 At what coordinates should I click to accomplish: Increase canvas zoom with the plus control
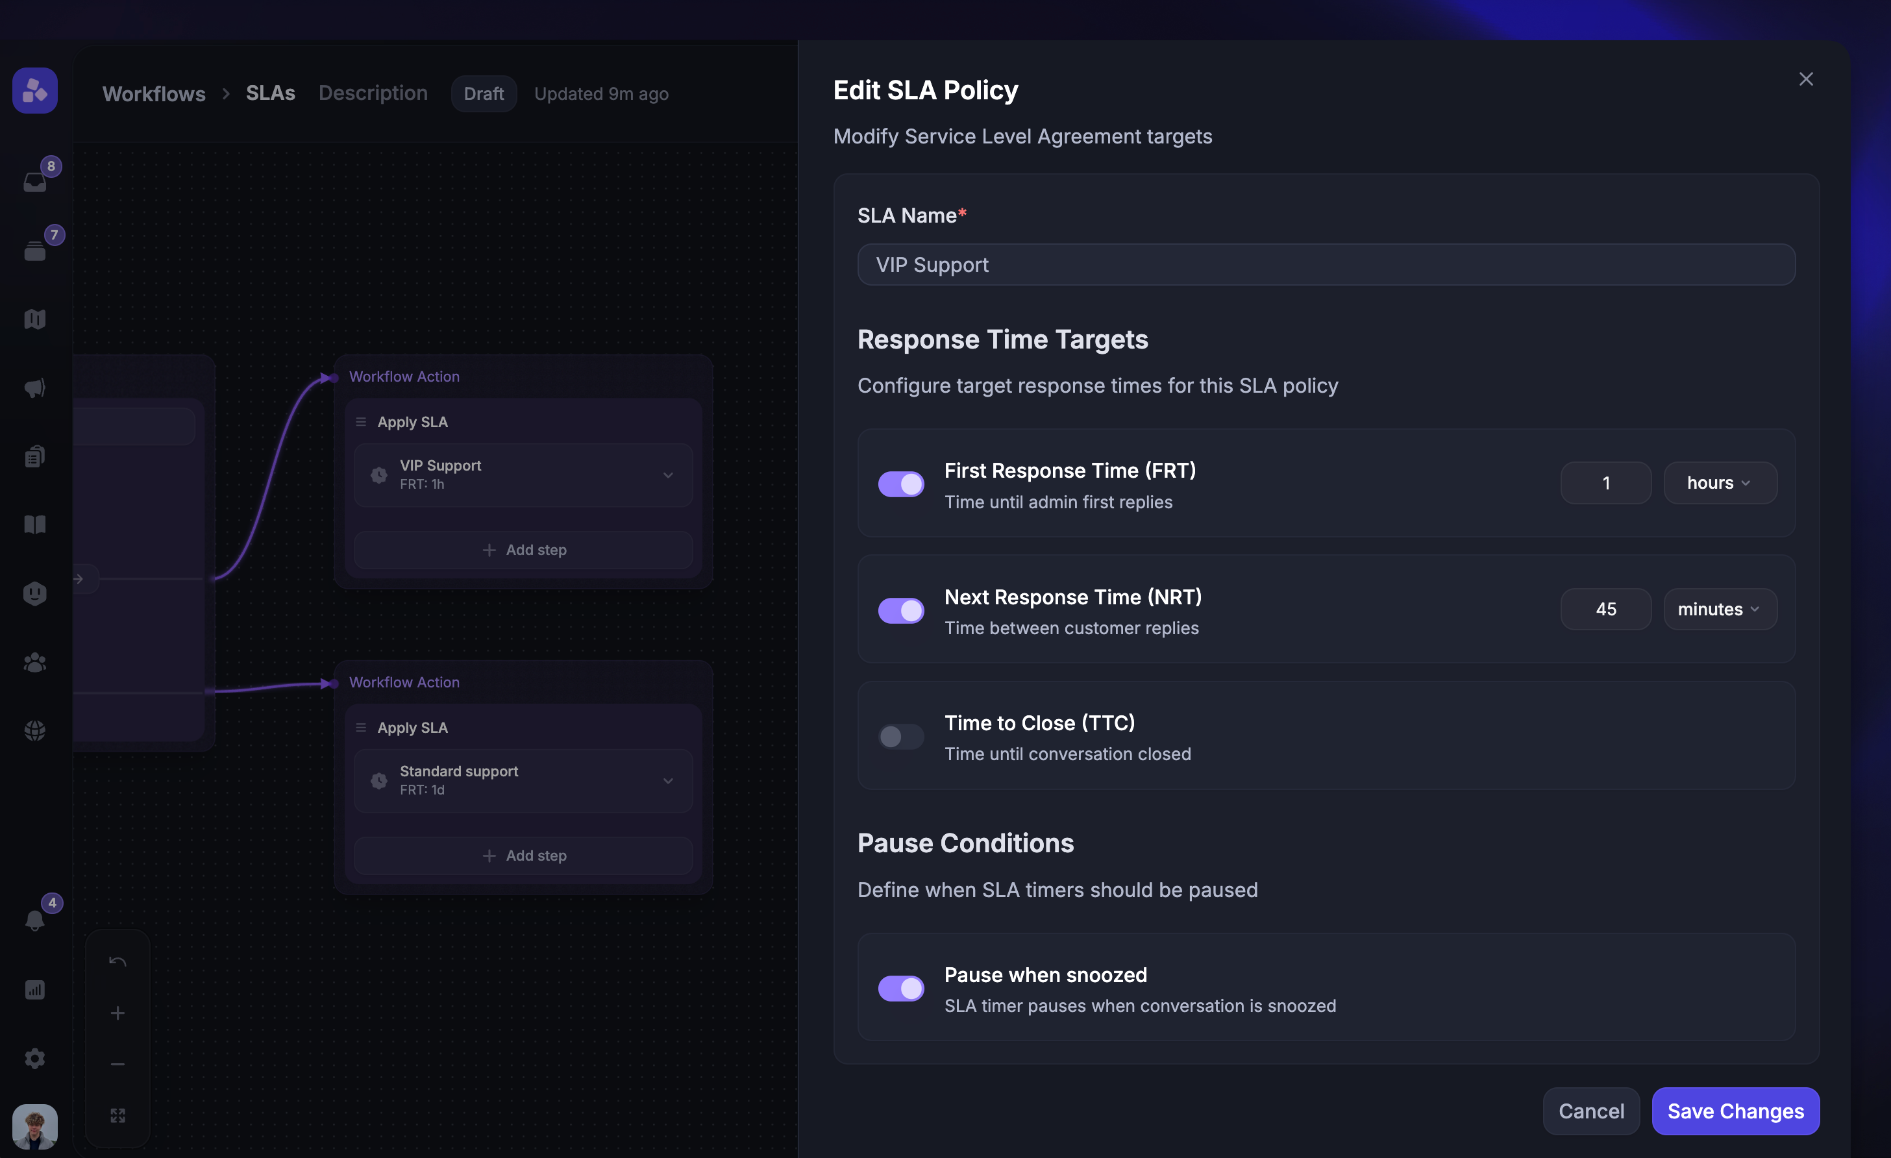tap(117, 1013)
